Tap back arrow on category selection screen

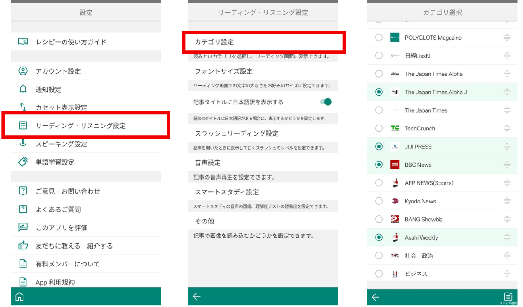point(375,297)
